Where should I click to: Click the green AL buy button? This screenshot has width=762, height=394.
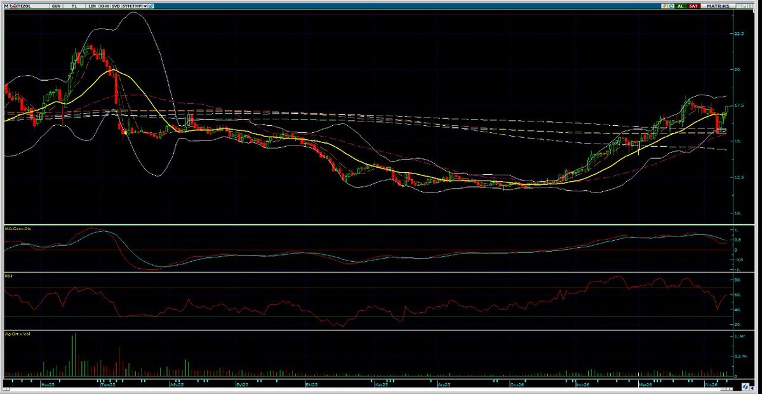(681, 6)
